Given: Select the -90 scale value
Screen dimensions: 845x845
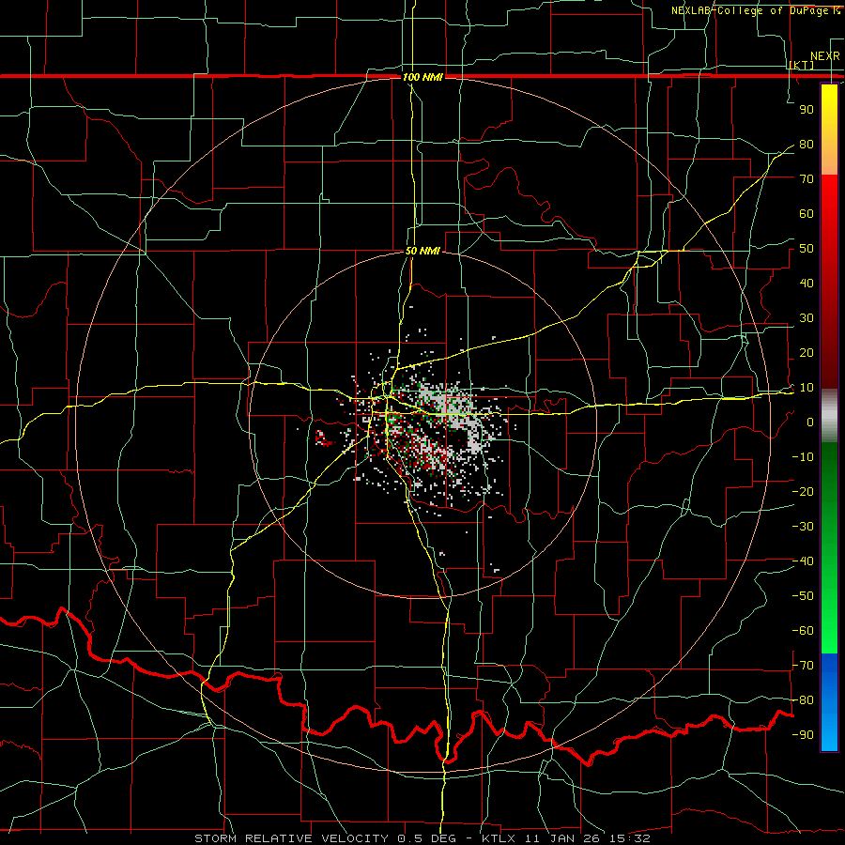Looking at the screenshot, I should [x=803, y=735].
